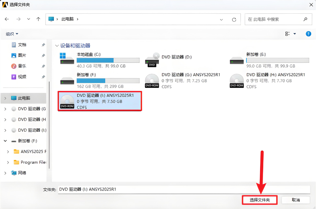The width and height of the screenshot is (316, 209).
Task: Unpin 图片 using its pin icon
Action: [x=43, y=55]
